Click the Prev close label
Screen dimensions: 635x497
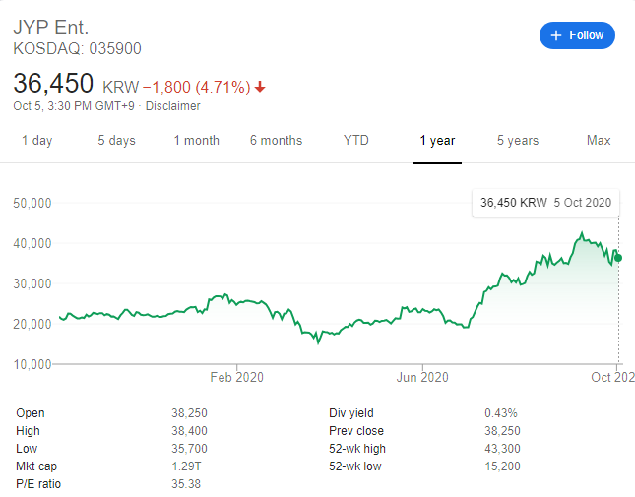click(x=356, y=431)
